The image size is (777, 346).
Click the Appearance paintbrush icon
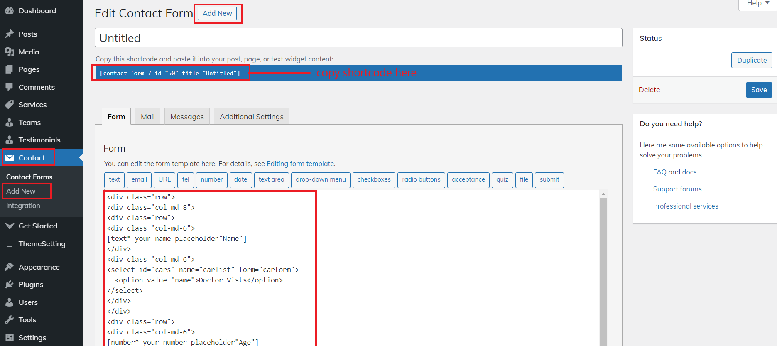click(9, 267)
